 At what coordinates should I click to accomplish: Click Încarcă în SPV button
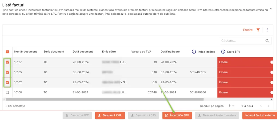(177, 115)
